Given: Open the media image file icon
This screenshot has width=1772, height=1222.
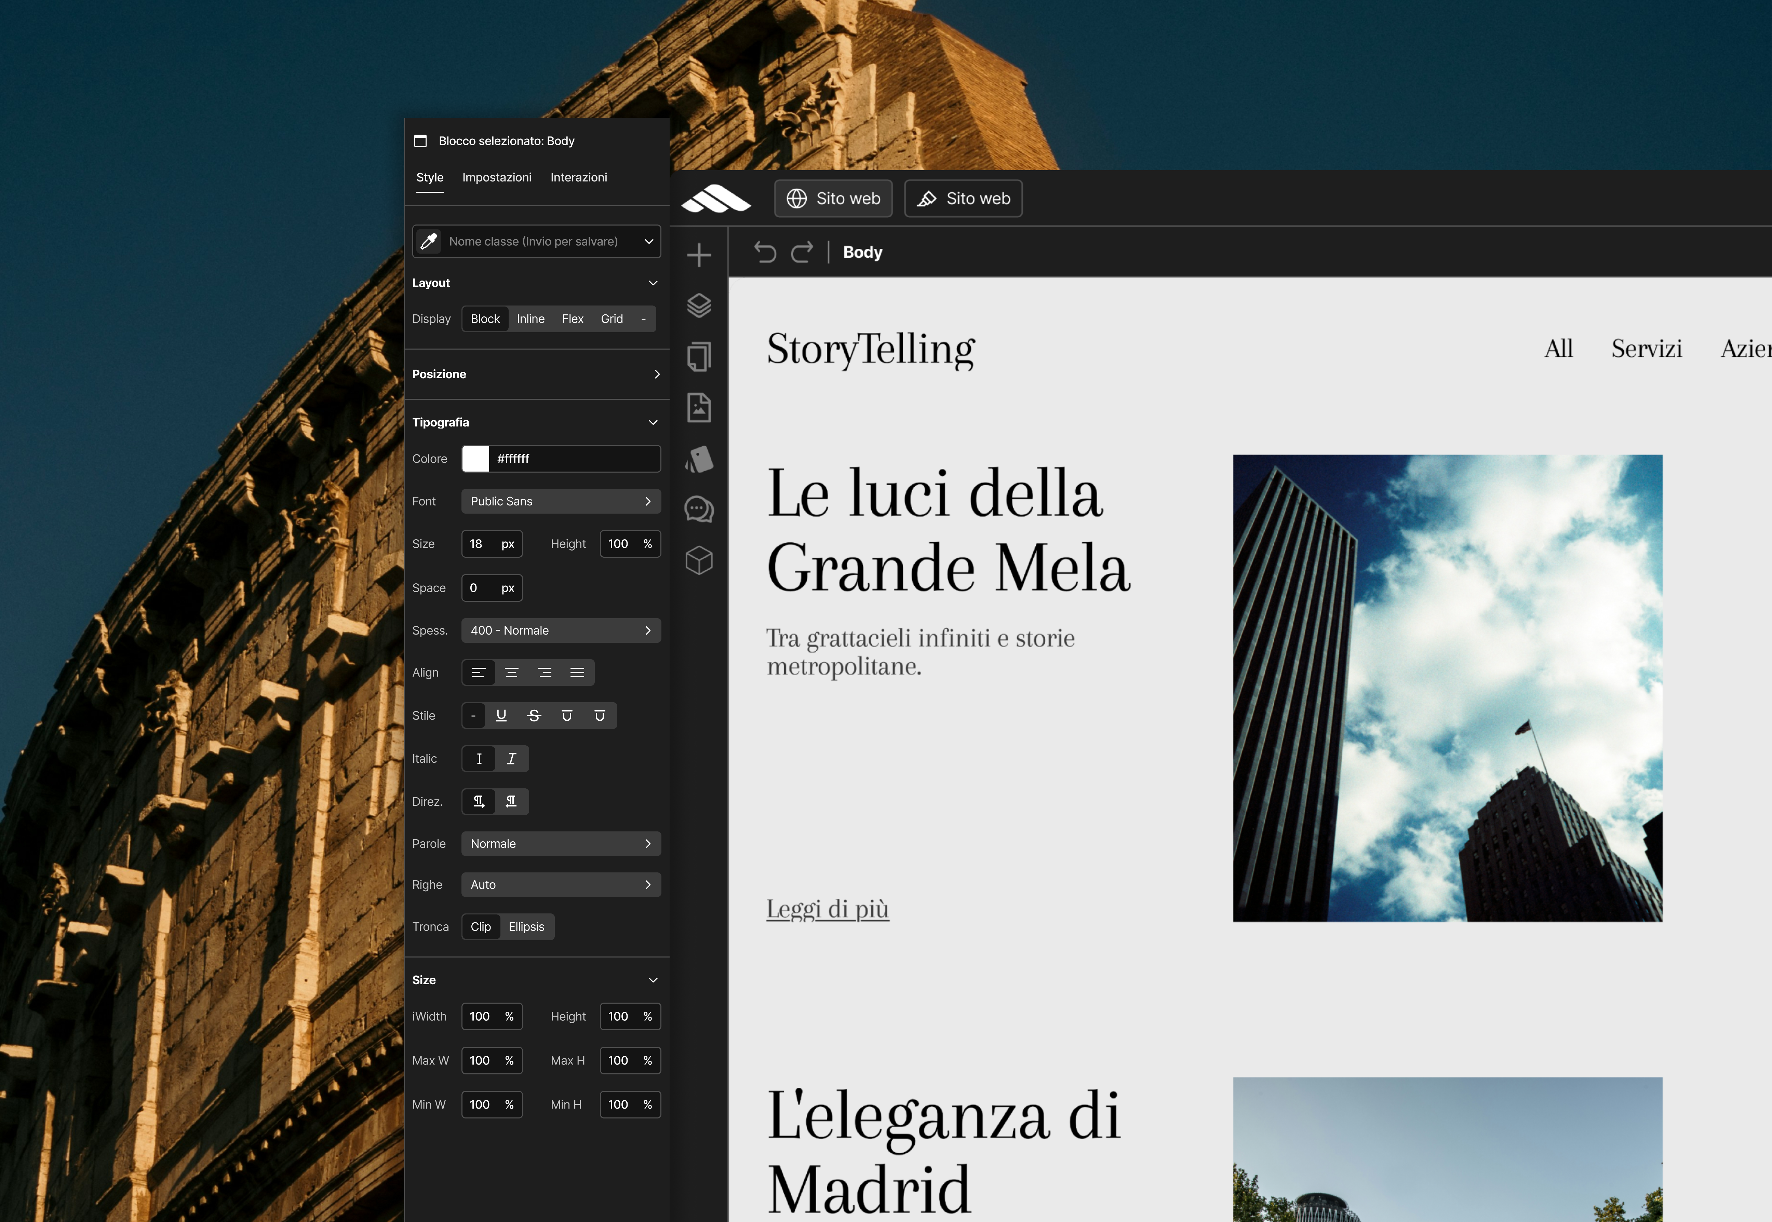Looking at the screenshot, I should point(698,408).
